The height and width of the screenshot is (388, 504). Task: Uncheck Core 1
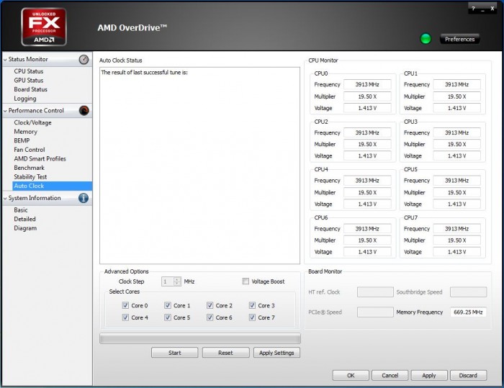[x=168, y=305]
